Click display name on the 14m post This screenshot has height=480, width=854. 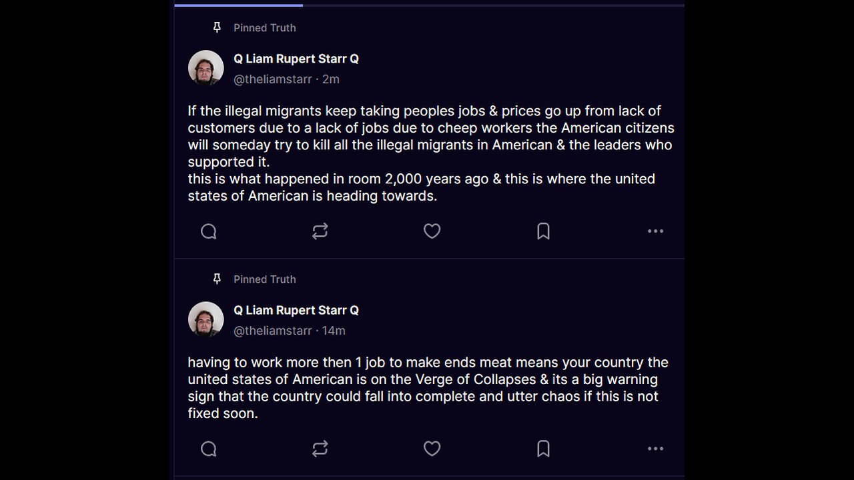296,310
